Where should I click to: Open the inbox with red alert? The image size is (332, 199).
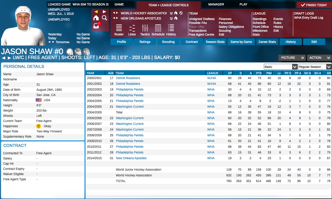coord(96,26)
